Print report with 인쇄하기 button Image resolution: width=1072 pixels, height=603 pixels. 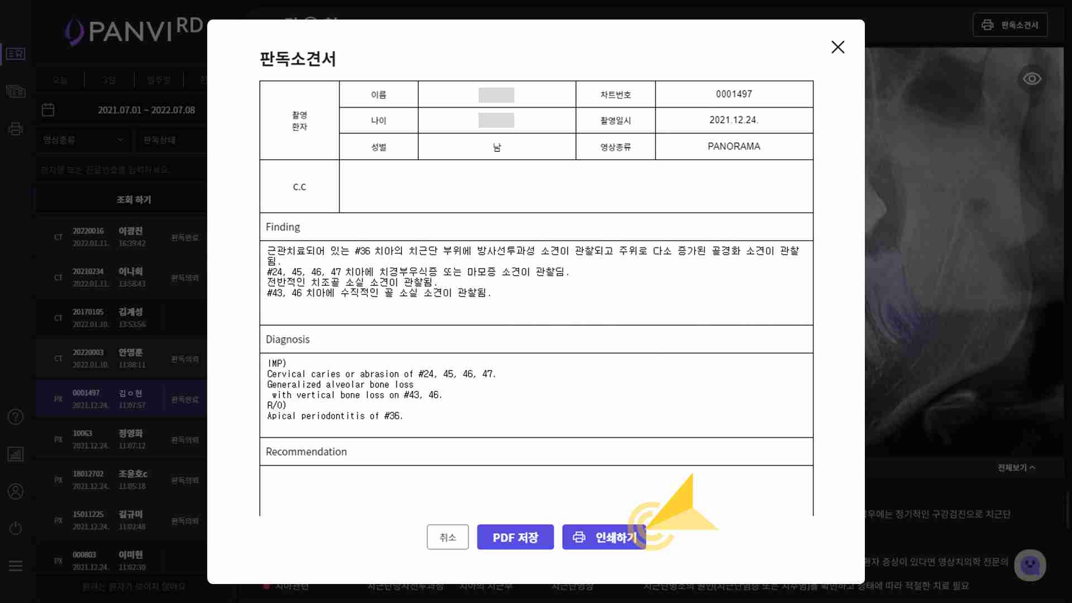click(605, 537)
